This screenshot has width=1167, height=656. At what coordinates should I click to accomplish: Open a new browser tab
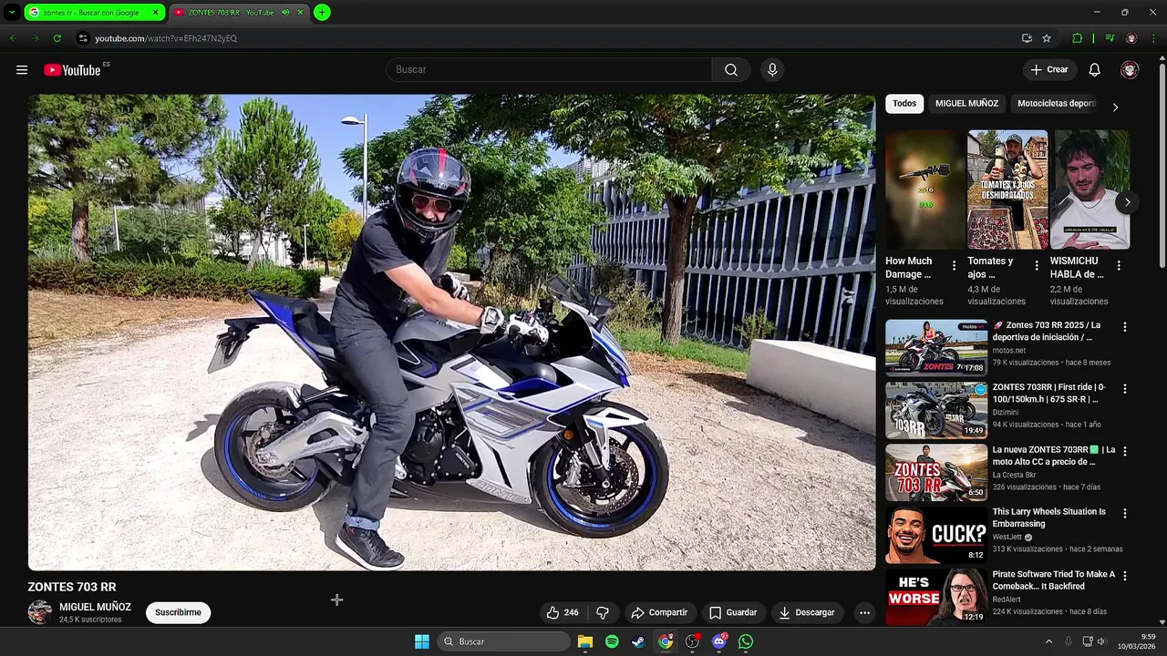322,12
